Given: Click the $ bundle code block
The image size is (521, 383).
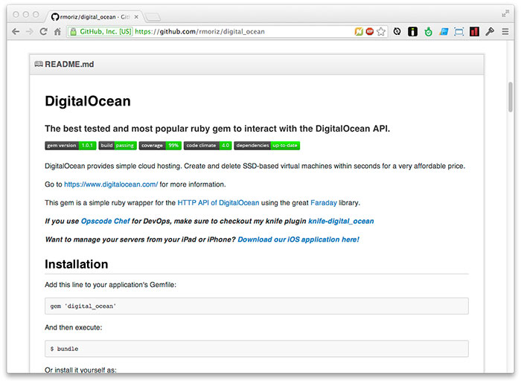Looking at the screenshot, I should 257,349.
